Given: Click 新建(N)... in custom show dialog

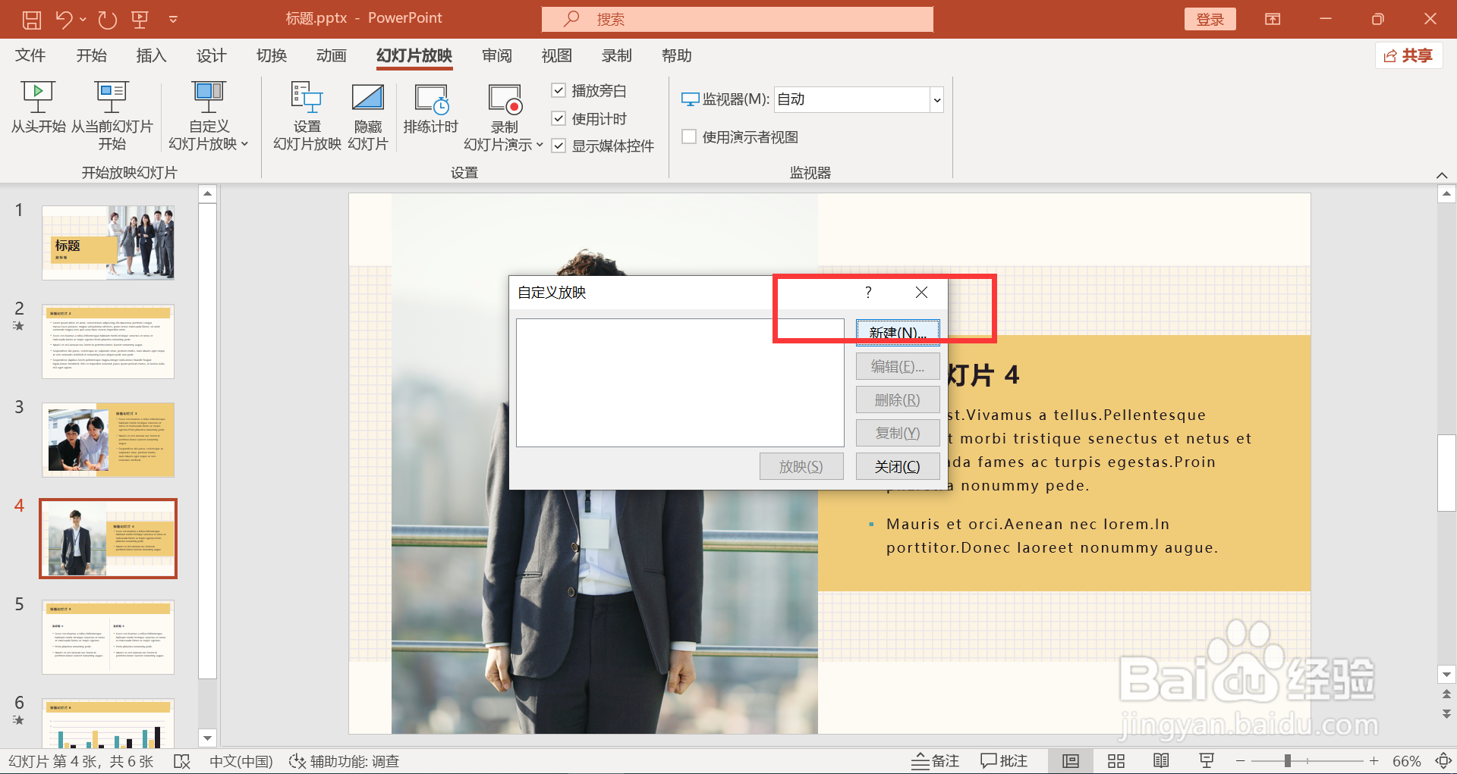Looking at the screenshot, I should (898, 333).
